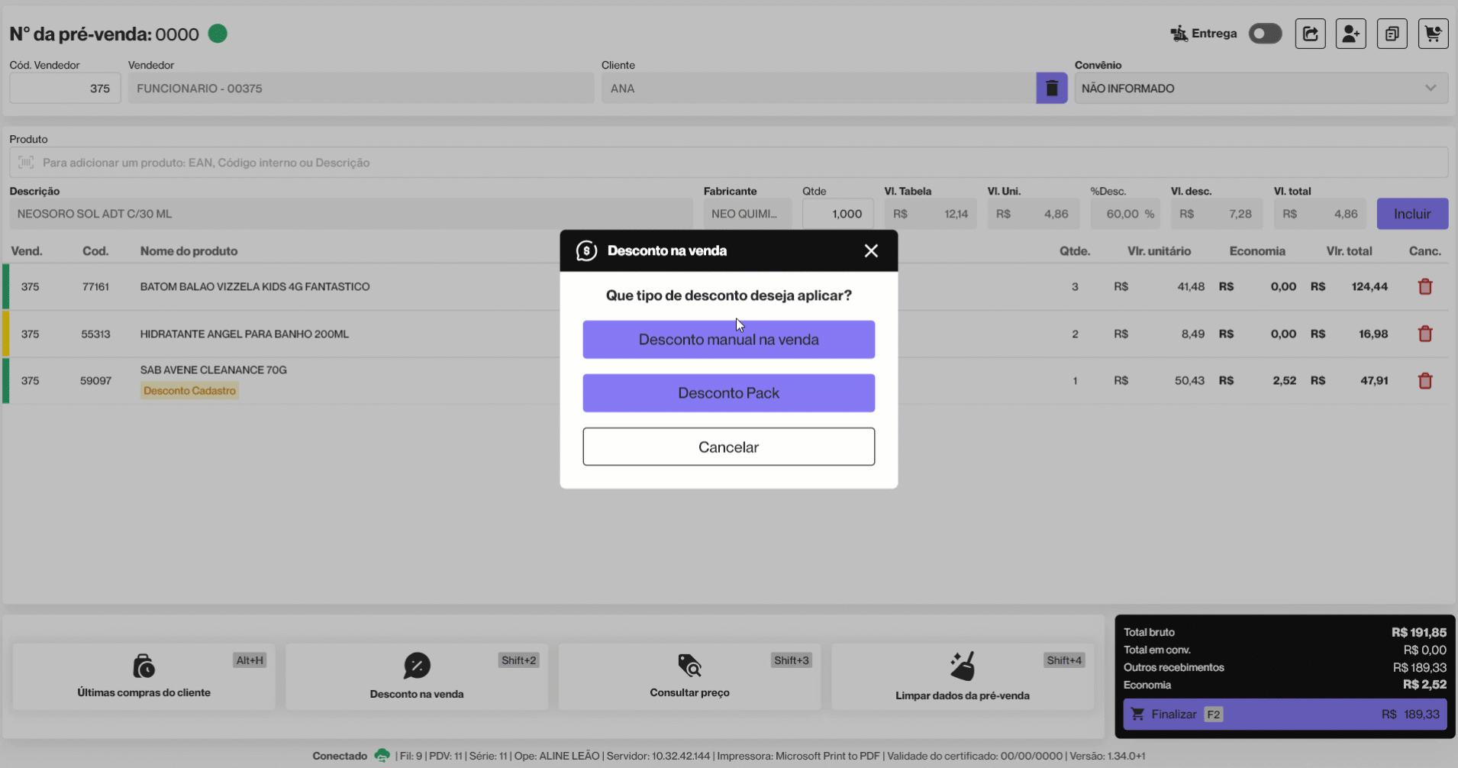Click the discount coin icon in dialog header
The width and height of the screenshot is (1458, 768).
pos(586,250)
